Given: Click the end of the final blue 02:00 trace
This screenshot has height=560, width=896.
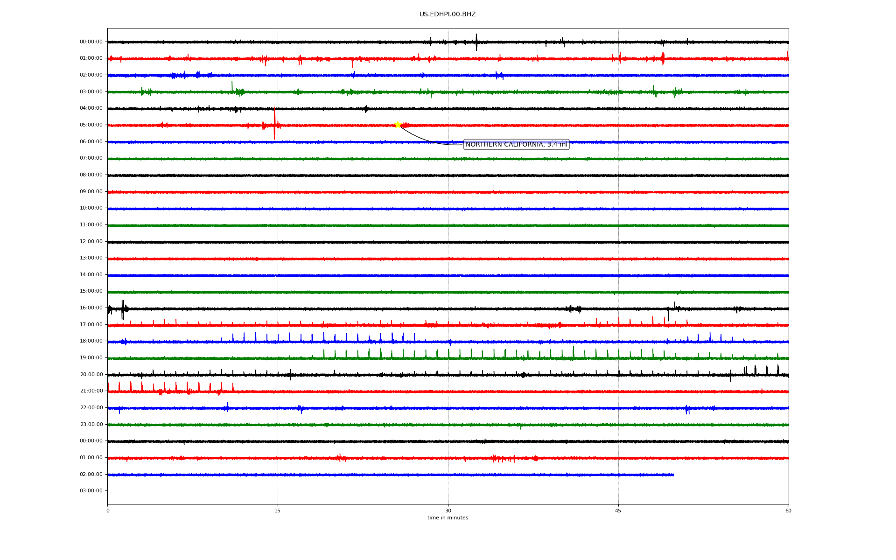Looking at the screenshot, I should pyautogui.click(x=672, y=475).
